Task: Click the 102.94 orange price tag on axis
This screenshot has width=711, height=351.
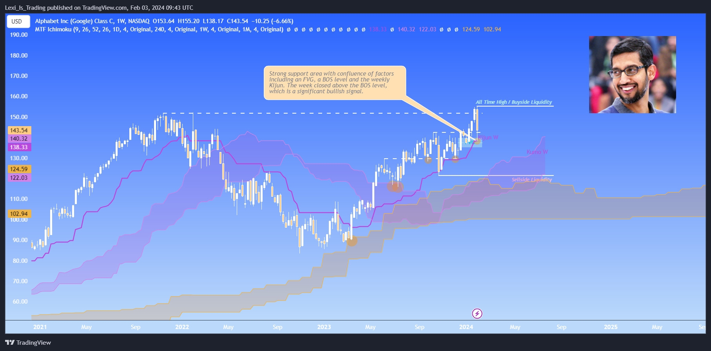Action: (x=19, y=214)
